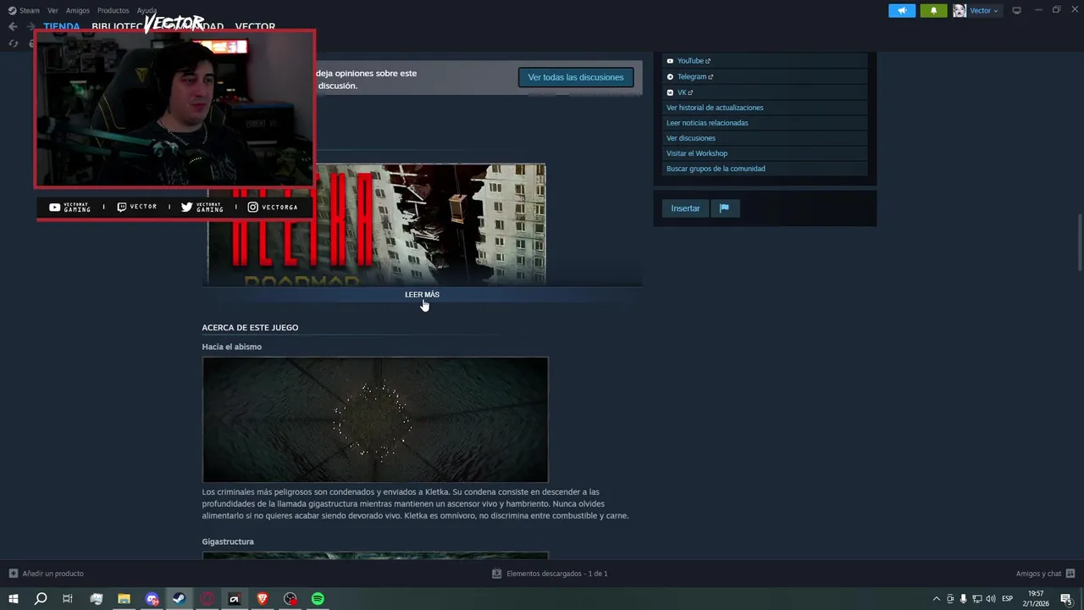
Task: Open the green notifications bell
Action: tap(933, 10)
